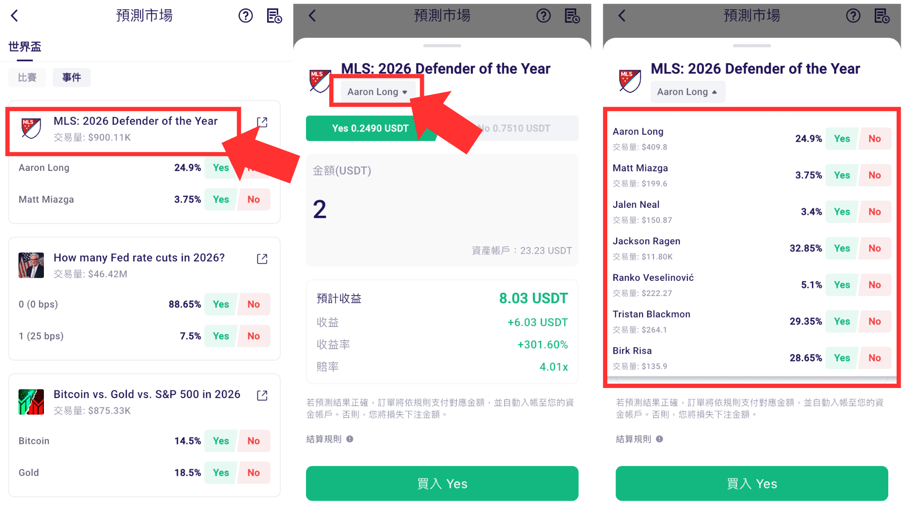This screenshot has height=509, width=904.
Task: Choose No for Gold
Action: click(254, 473)
